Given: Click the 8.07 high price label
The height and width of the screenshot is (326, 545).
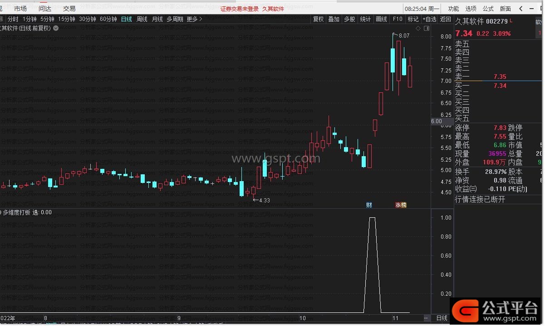Looking at the screenshot, I should [x=404, y=35].
